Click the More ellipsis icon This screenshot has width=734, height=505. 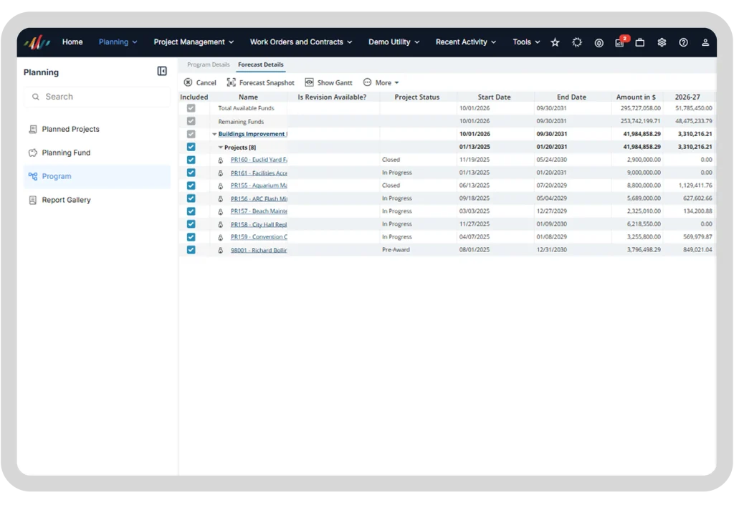368,82
